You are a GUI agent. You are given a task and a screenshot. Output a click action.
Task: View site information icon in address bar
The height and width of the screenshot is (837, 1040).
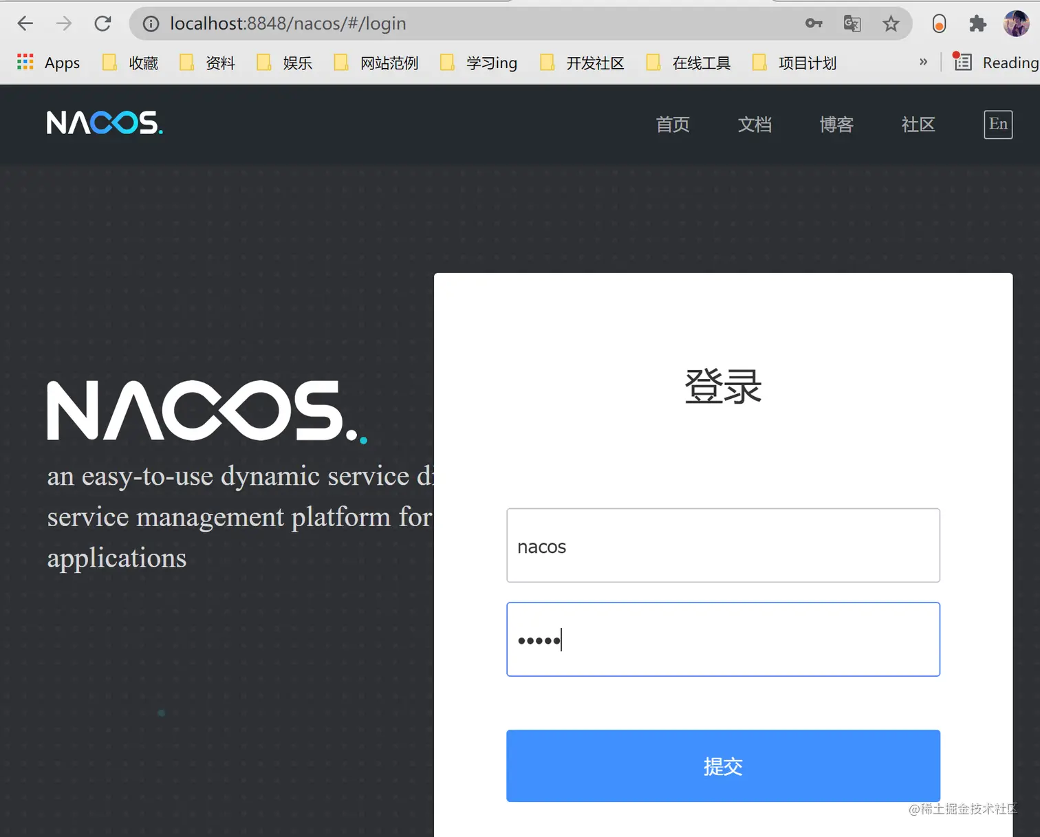pyautogui.click(x=151, y=24)
